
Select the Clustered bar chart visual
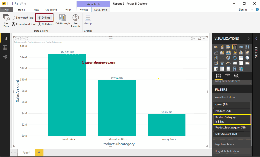tap(228, 47)
